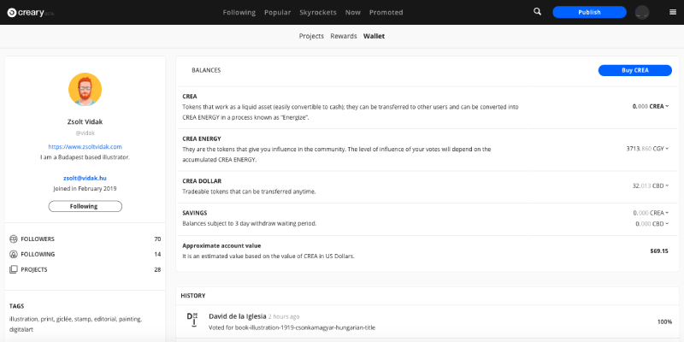Screen dimensions: 684x342
Task: Open the search magnifier icon
Action: [537, 12]
